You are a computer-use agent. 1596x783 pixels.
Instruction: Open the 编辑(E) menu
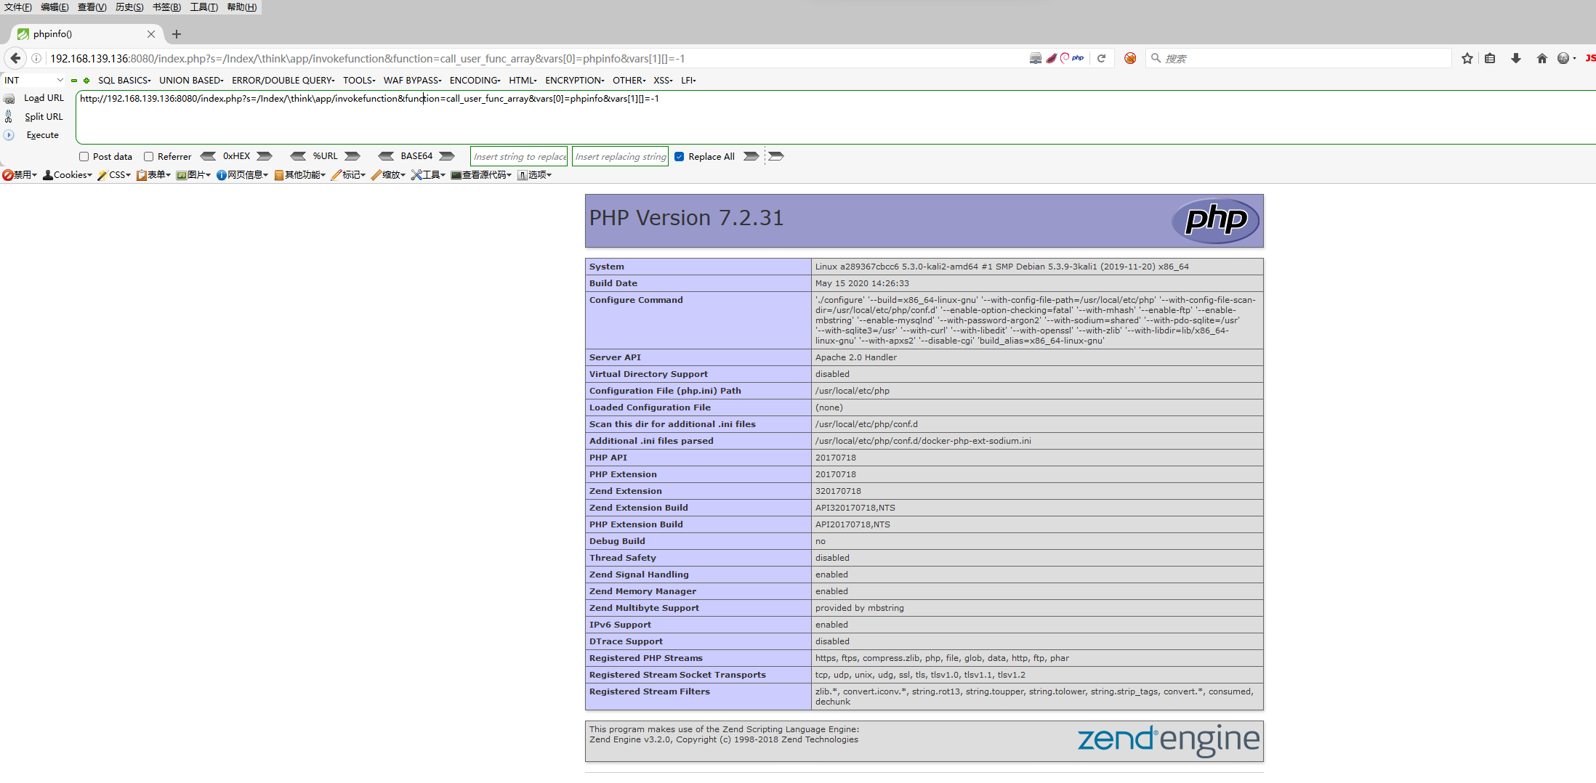pos(55,7)
